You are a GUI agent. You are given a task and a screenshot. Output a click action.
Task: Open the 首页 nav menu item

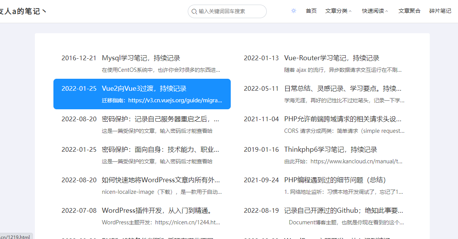311,11
